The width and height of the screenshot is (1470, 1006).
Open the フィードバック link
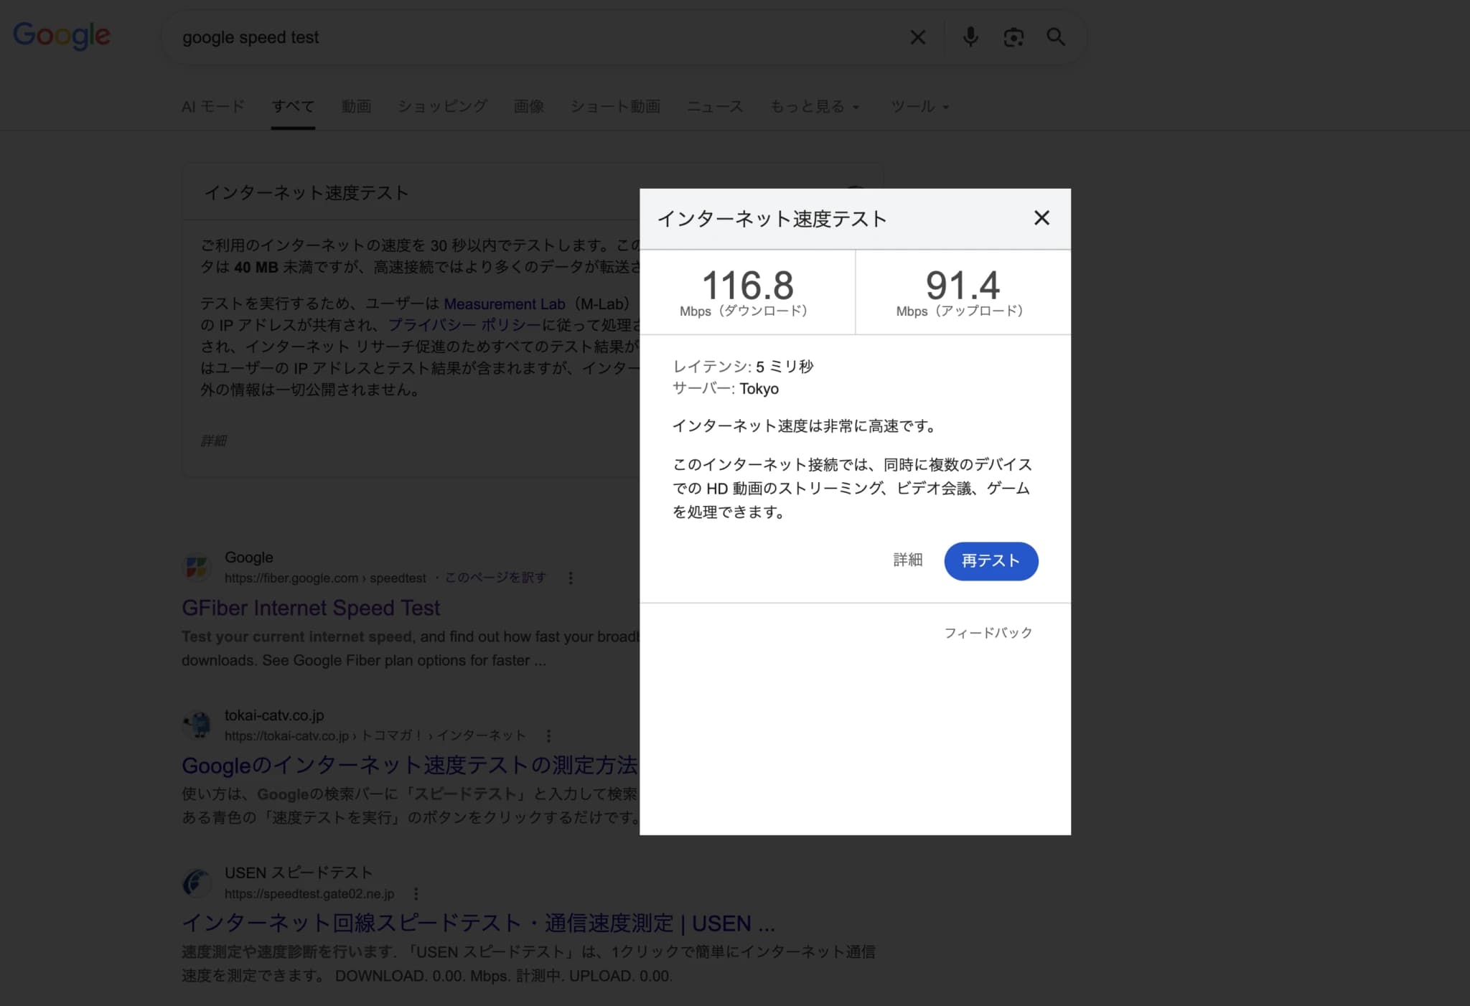[988, 633]
